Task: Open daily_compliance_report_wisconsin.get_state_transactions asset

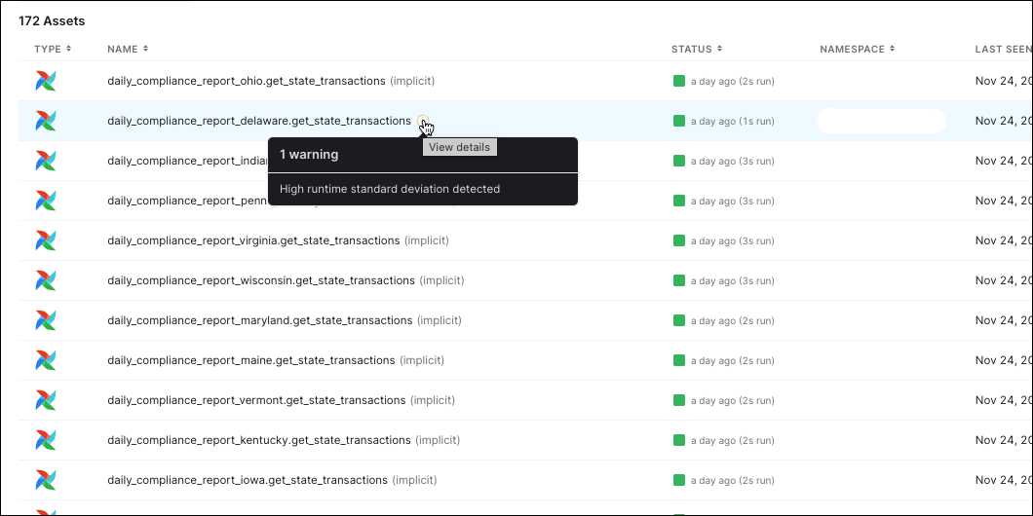Action: (261, 280)
